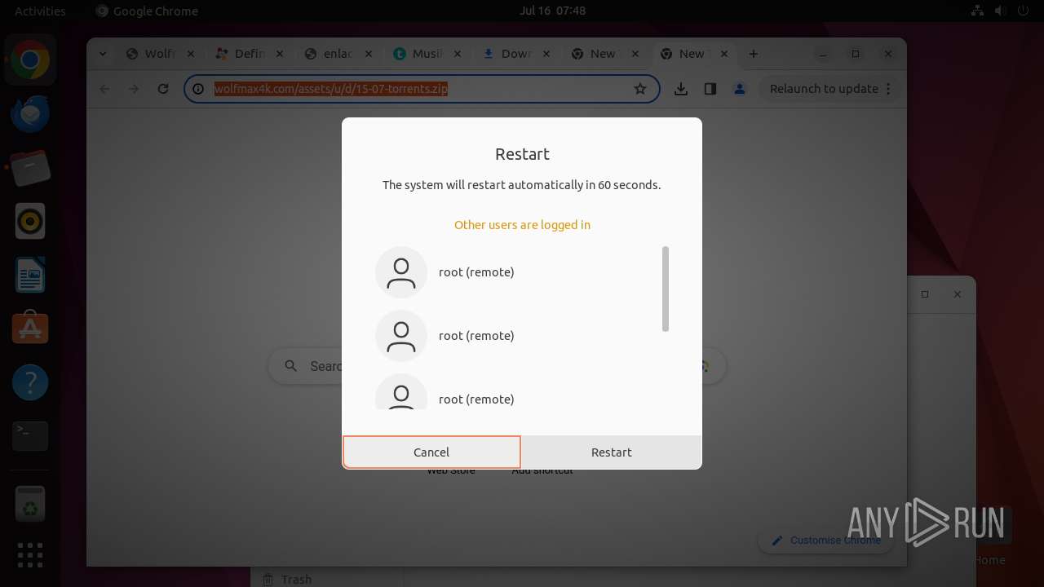This screenshot has width=1044, height=587.
Task: Launch Rhythmbox music player from the dock
Action: tap(30, 221)
